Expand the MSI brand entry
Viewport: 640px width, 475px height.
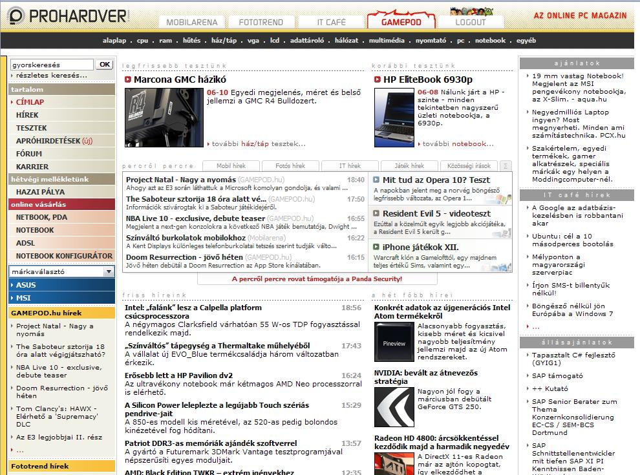[61, 298]
